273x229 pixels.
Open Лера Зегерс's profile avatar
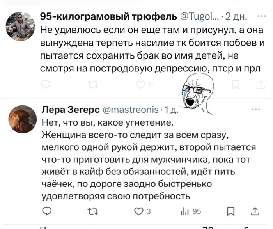tap(22, 118)
